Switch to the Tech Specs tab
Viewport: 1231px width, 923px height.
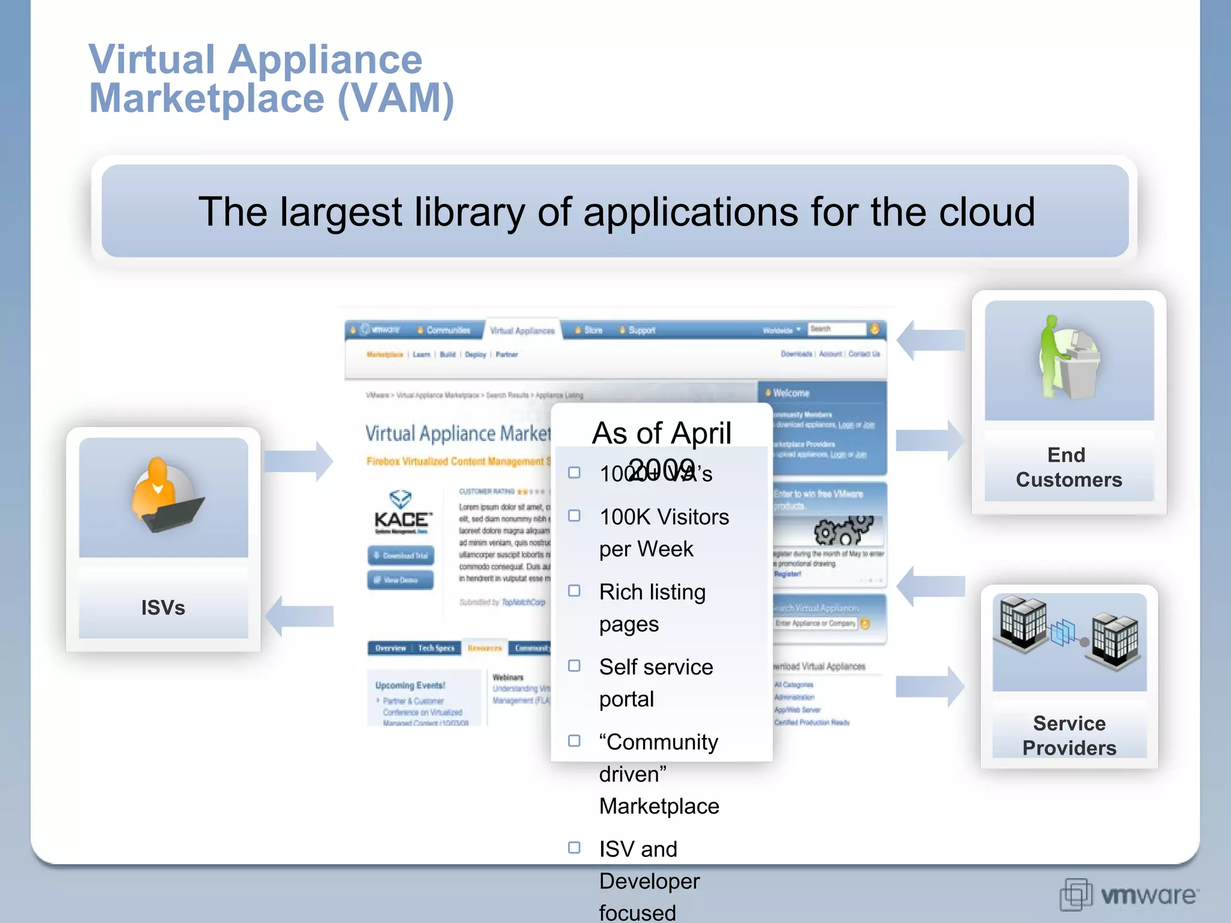436,648
